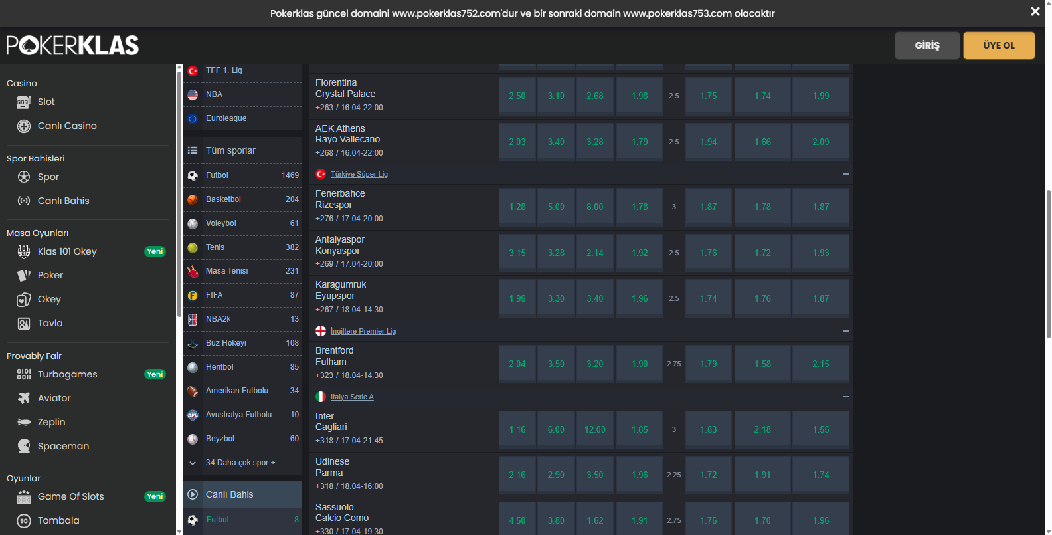Image resolution: width=1052 pixels, height=535 pixels.
Task: Open the Tombala ball icon
Action: 24,520
